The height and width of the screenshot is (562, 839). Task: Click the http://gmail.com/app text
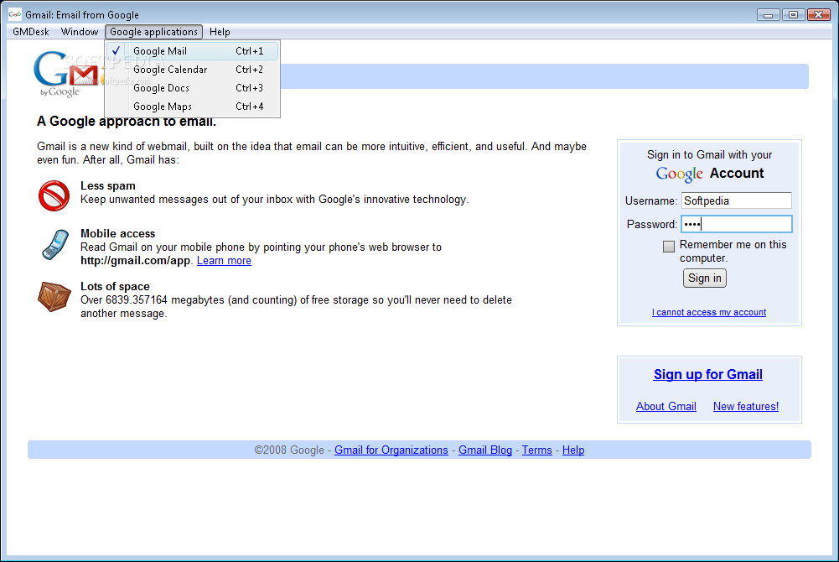coord(136,261)
